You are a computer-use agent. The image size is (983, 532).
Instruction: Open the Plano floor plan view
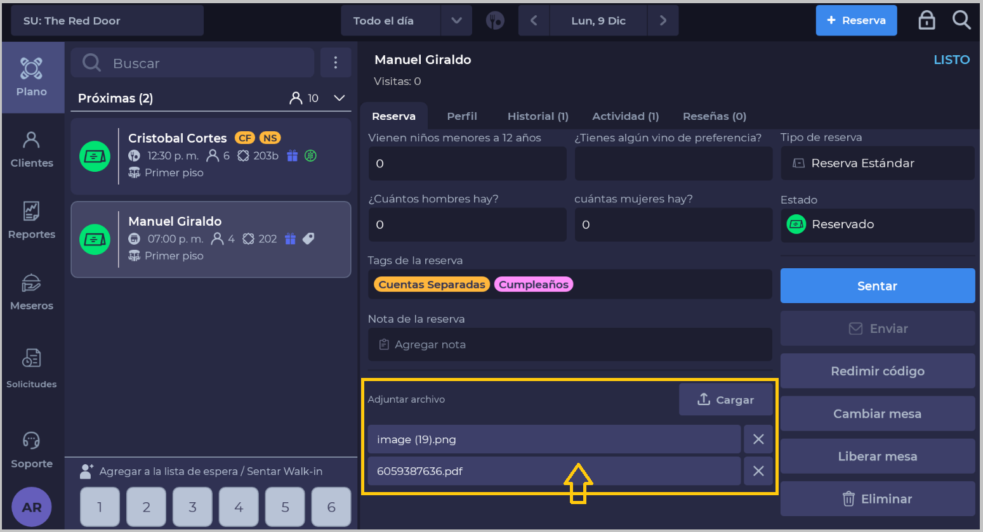[32, 77]
